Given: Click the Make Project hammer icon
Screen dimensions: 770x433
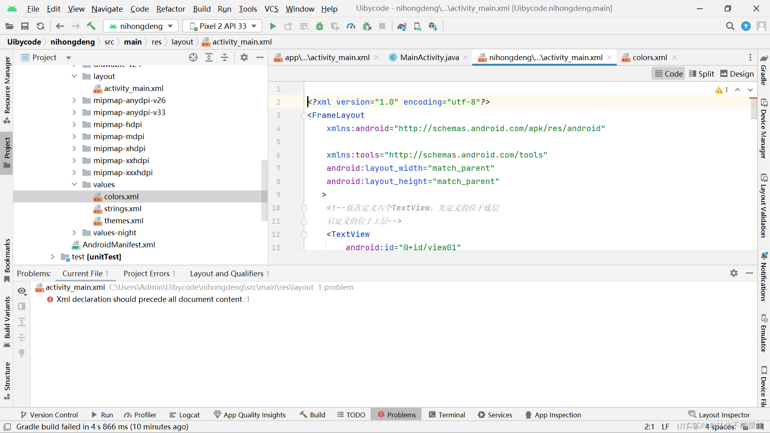Looking at the screenshot, I should click(x=91, y=26).
